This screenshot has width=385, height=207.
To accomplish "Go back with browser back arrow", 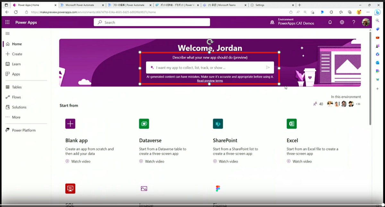I will coord(7,12).
